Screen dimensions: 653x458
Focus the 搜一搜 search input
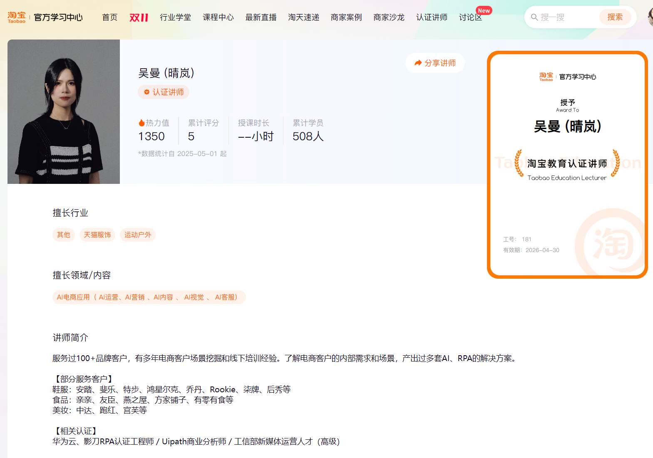[x=568, y=17]
